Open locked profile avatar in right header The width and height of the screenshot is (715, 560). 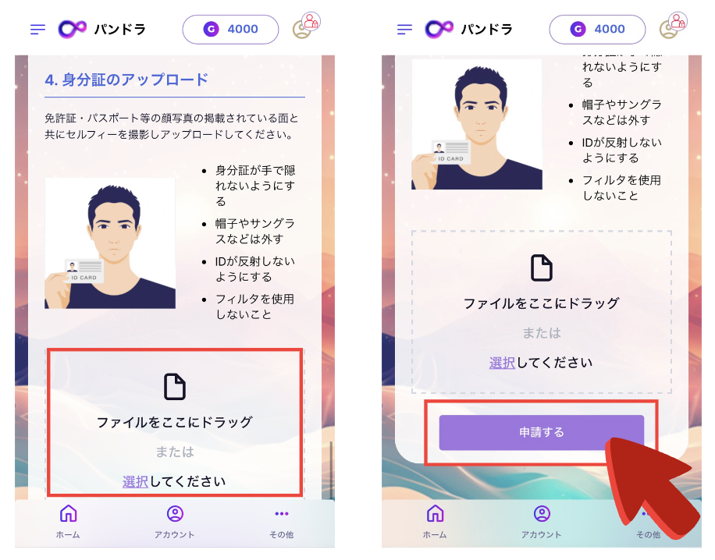click(673, 26)
